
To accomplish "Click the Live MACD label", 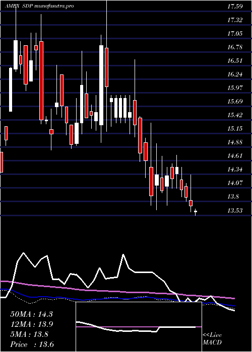I will [x=212, y=339].
